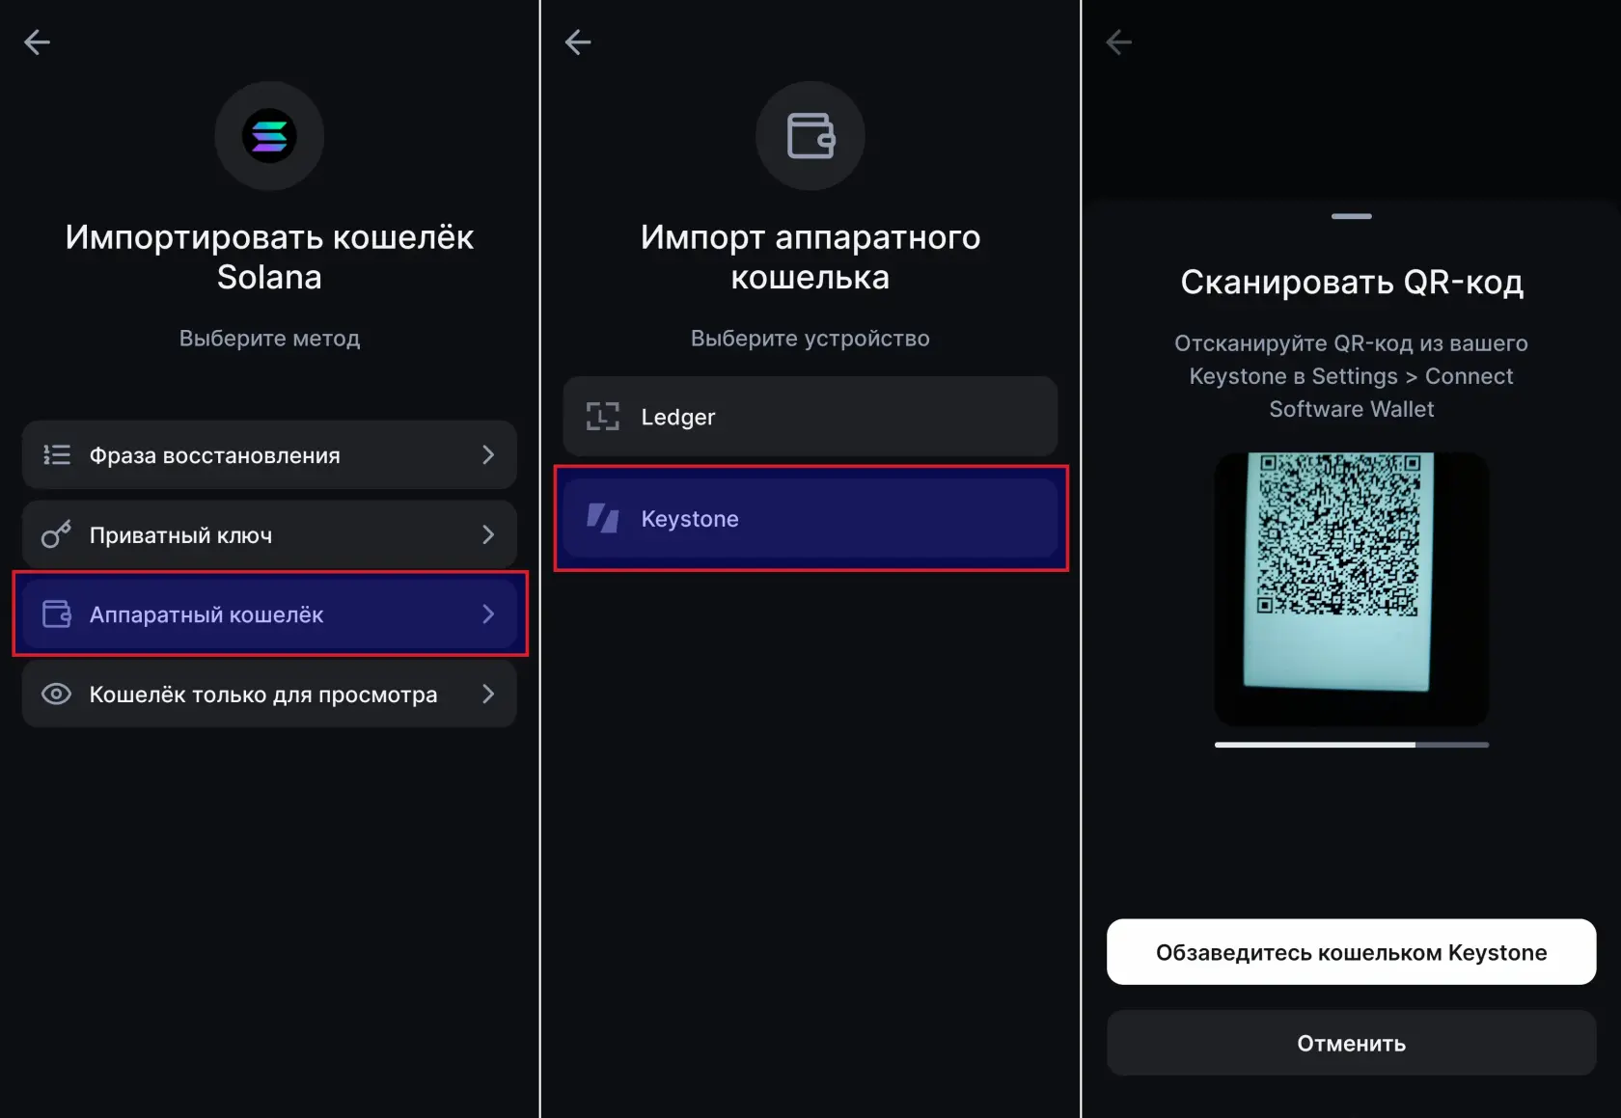Choose Аппаратный кошелёк import method
The image size is (1621, 1118).
[x=269, y=614]
